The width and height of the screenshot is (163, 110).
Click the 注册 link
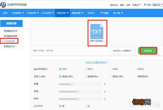[128, 5]
